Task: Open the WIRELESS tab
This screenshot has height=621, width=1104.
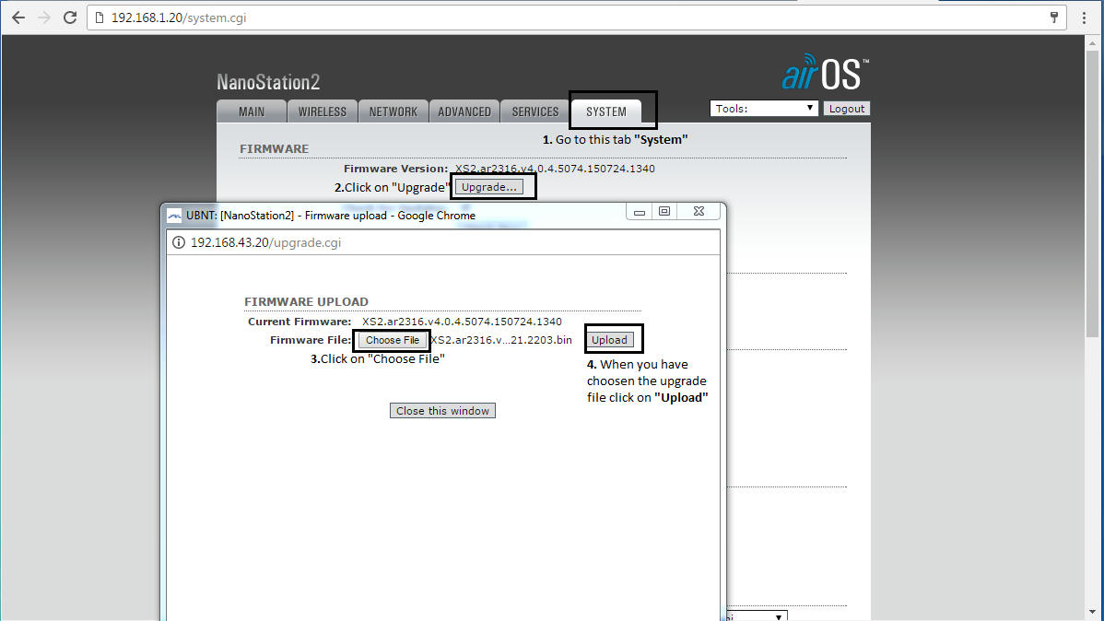Action: pos(322,111)
